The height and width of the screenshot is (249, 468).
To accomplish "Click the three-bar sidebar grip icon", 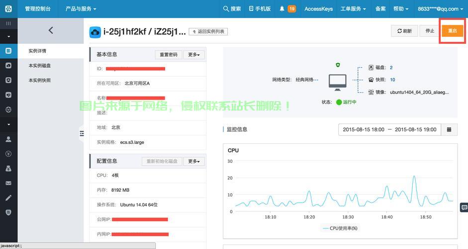I will coord(8,23).
